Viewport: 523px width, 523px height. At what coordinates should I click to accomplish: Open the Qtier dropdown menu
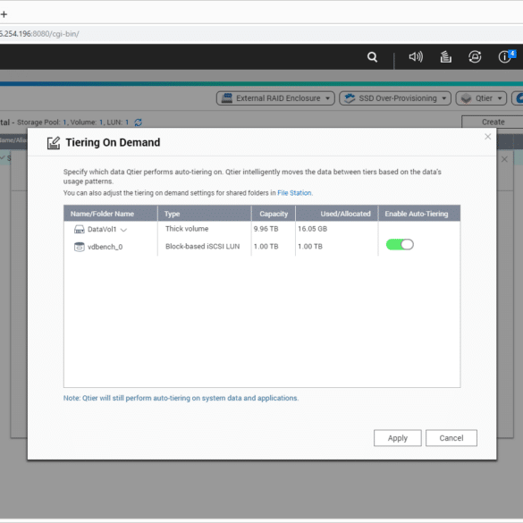pyautogui.click(x=481, y=98)
